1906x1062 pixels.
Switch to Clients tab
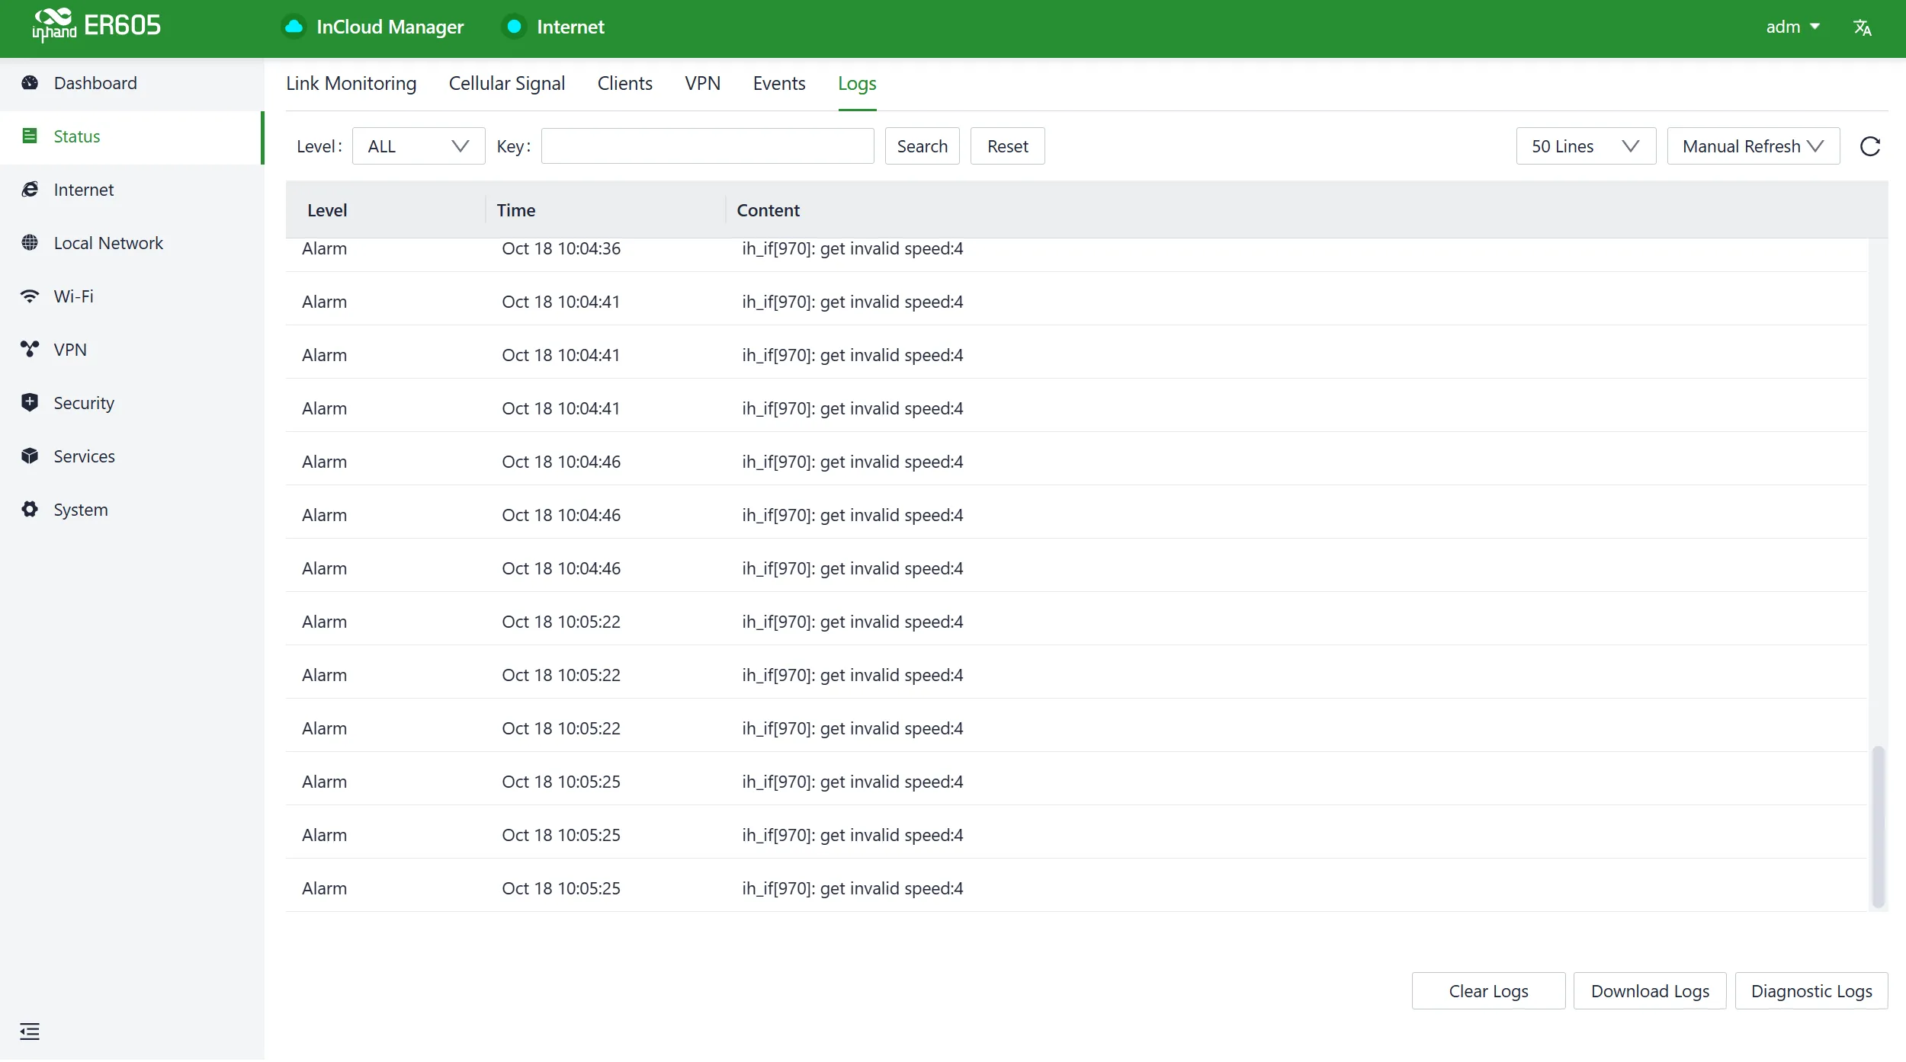tap(625, 84)
